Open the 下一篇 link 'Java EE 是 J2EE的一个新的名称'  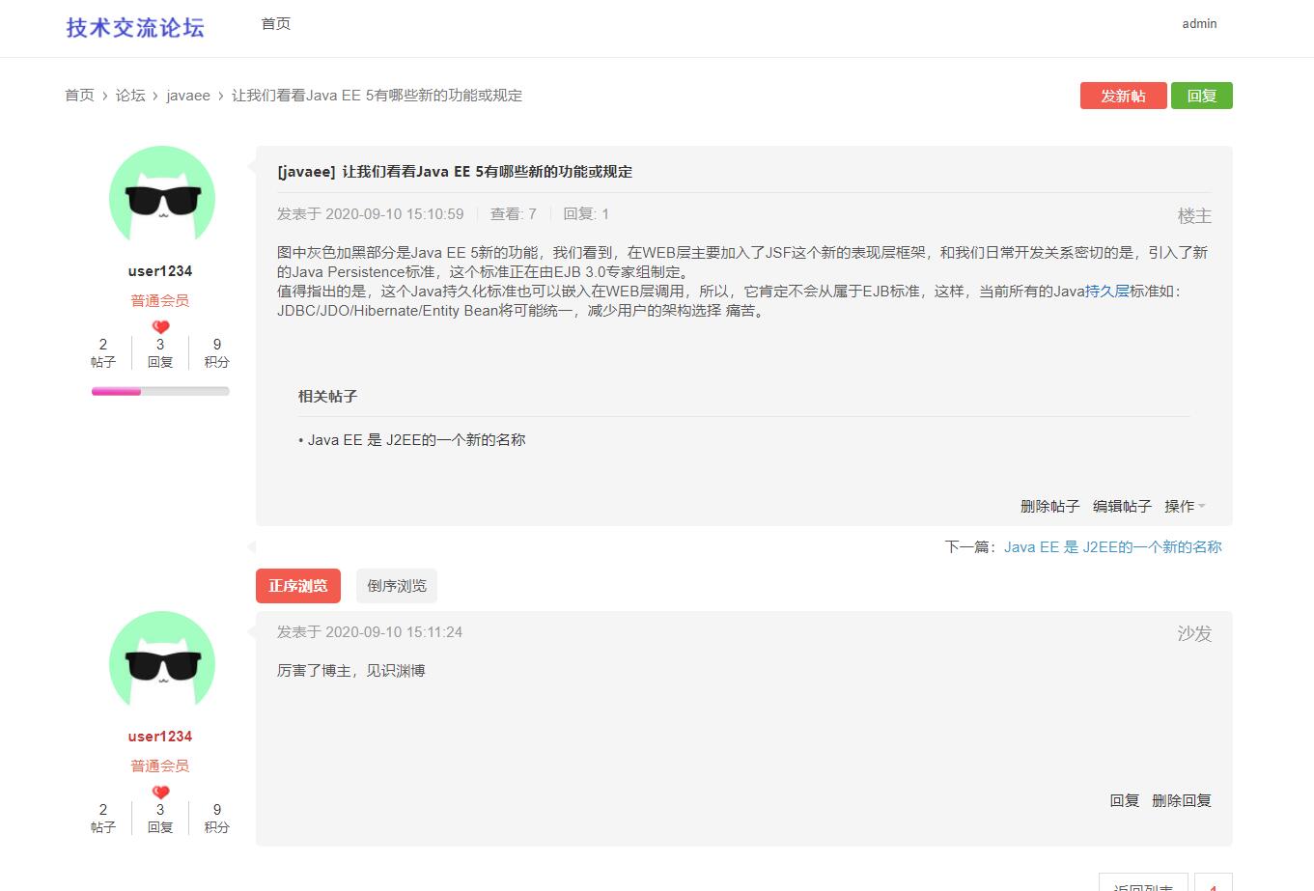(x=1112, y=546)
